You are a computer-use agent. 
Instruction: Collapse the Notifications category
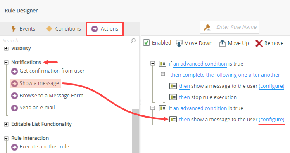(x=6, y=62)
